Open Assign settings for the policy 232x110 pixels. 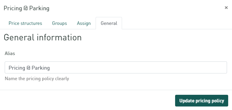coord(84,23)
